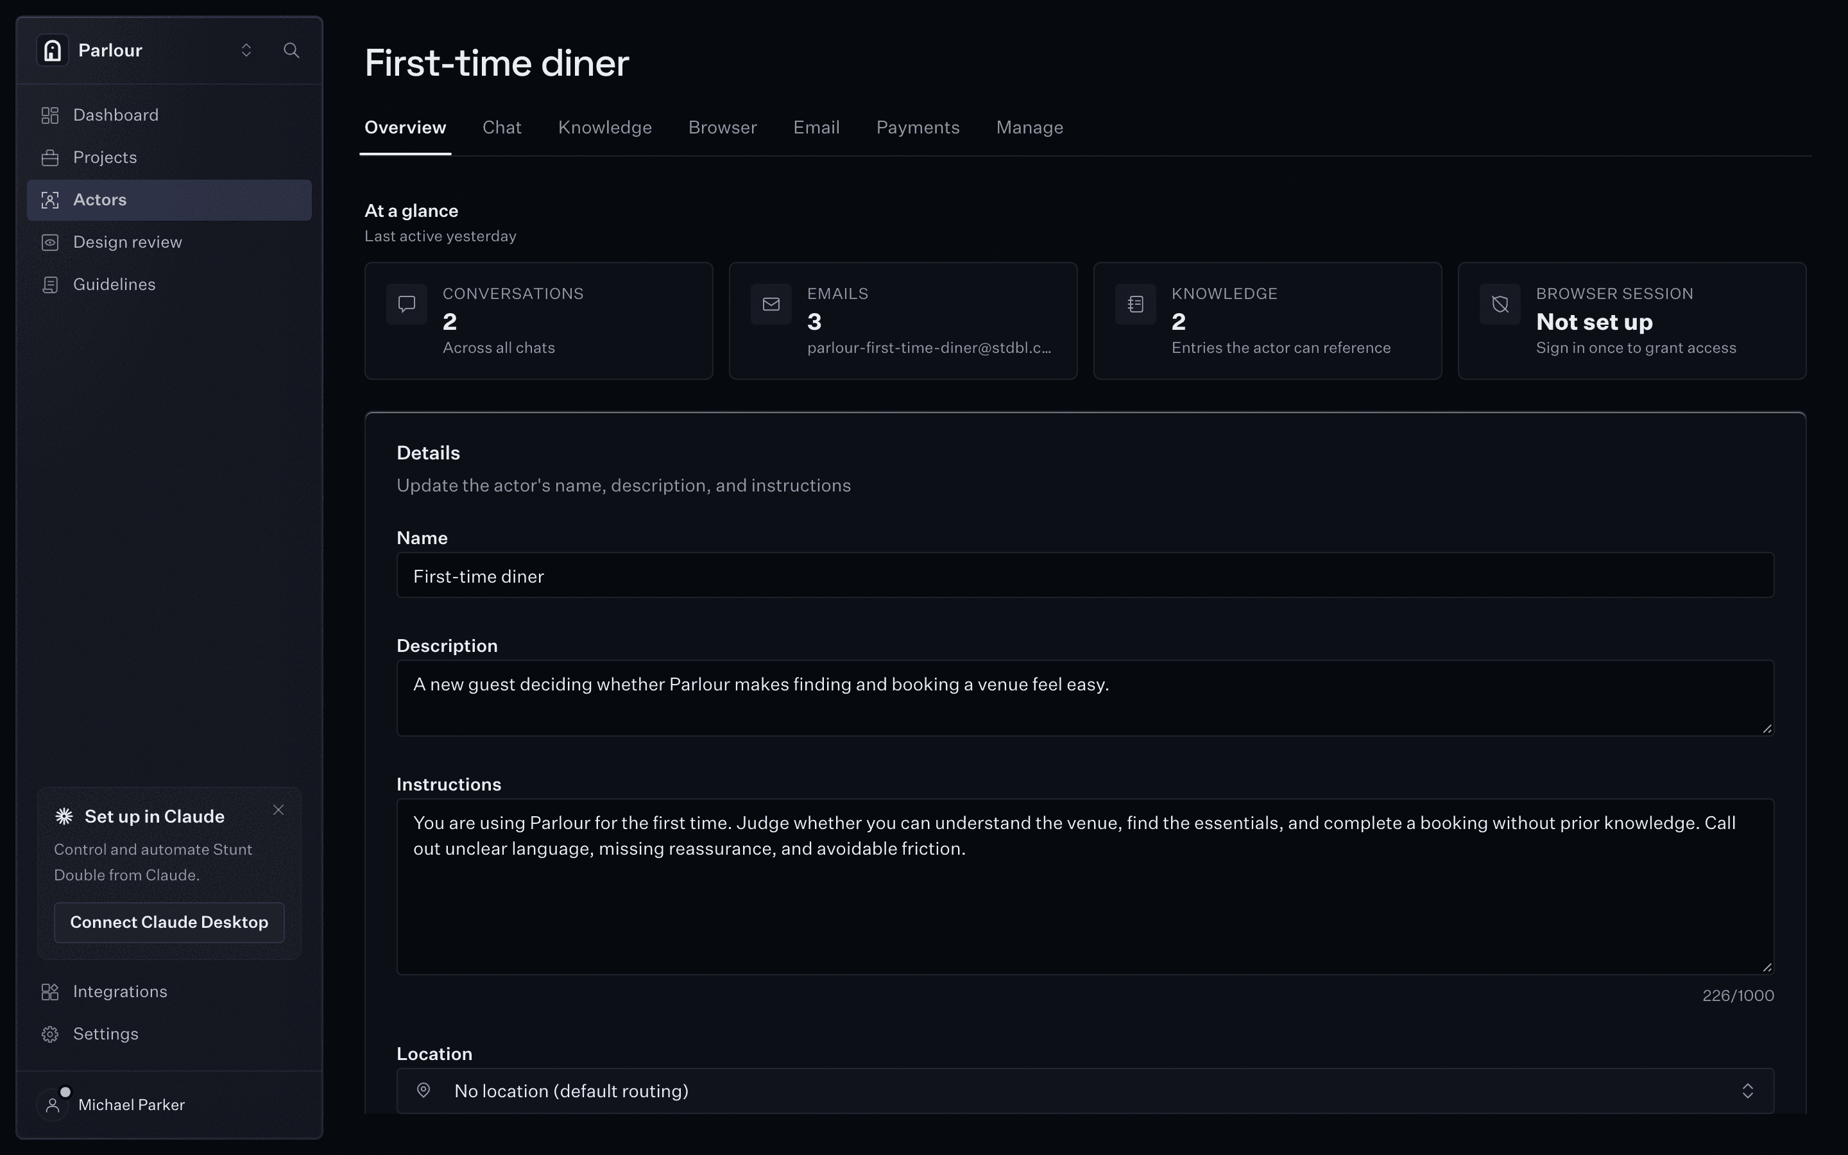Viewport: 1848px width, 1155px height.
Task: Click the Browser session shield icon
Action: click(1501, 304)
